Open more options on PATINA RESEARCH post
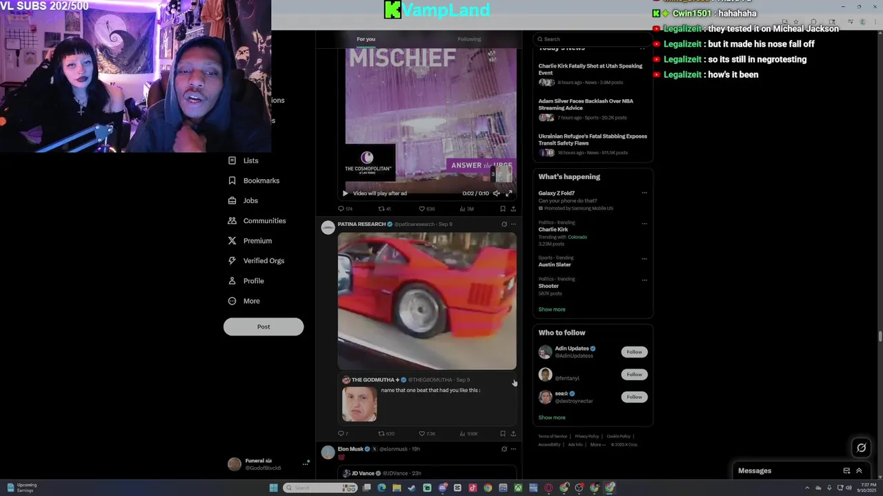Screen dimensions: 883x496 tap(513, 224)
